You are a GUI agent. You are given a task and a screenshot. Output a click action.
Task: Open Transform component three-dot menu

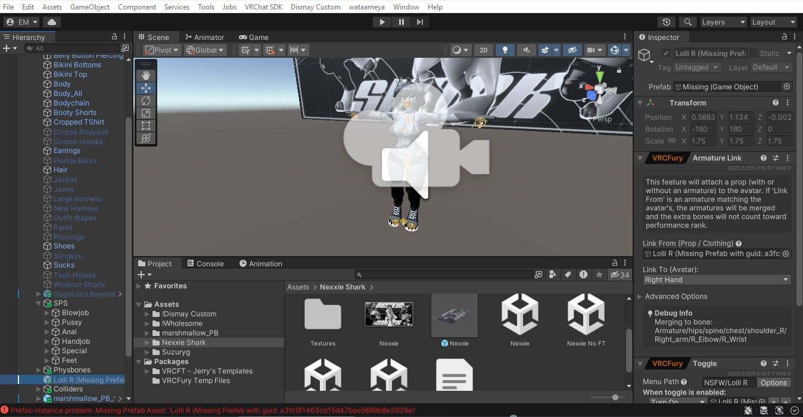click(788, 103)
